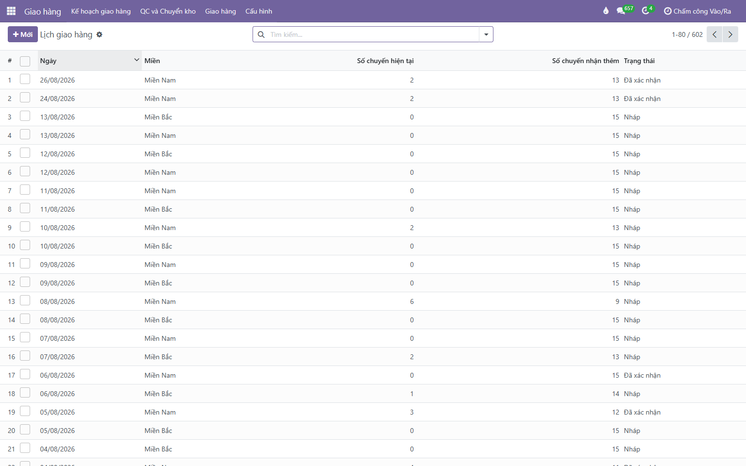Click Đã xác nhận status on row 17

tap(642, 375)
